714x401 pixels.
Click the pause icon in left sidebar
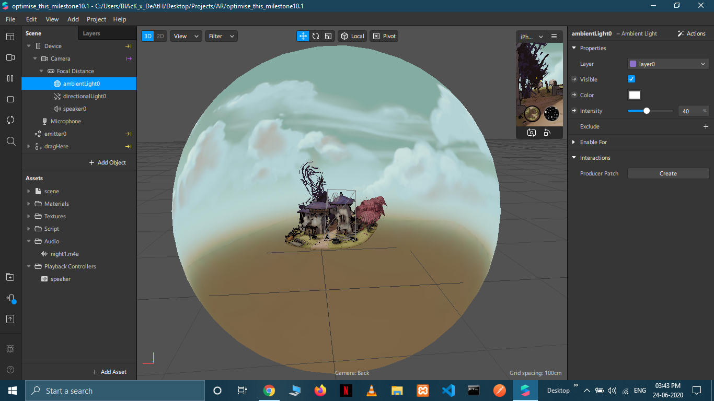click(x=10, y=78)
